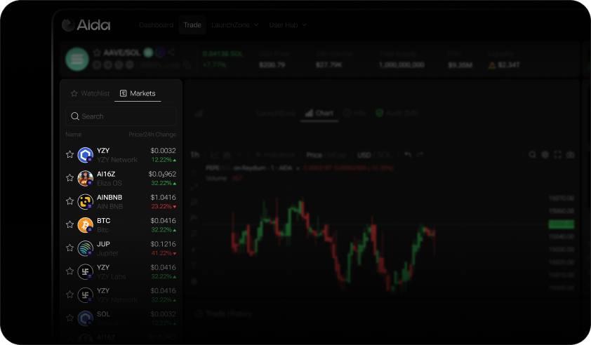The width and height of the screenshot is (591, 345).
Task: Take a chart snapshot with the camera
Action: [x=570, y=154]
